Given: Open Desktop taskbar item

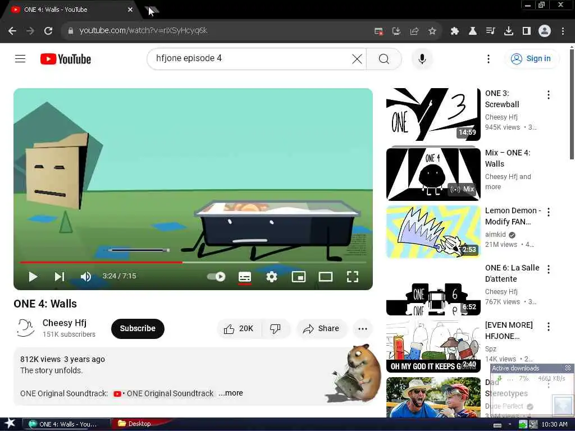Looking at the screenshot, I should 139,424.
